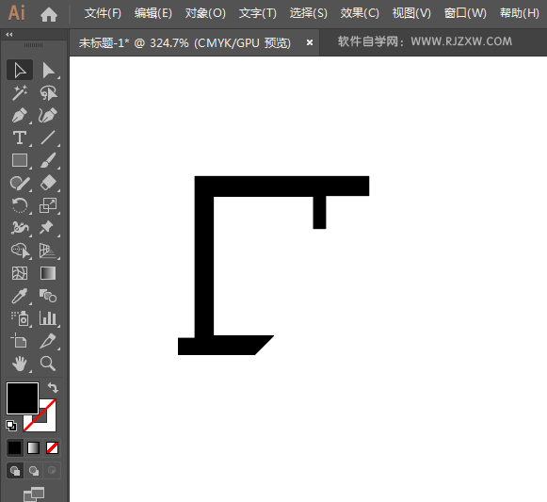Select the Selection tool (black arrow)
Viewport: 547px width, 502px height.
[20, 71]
